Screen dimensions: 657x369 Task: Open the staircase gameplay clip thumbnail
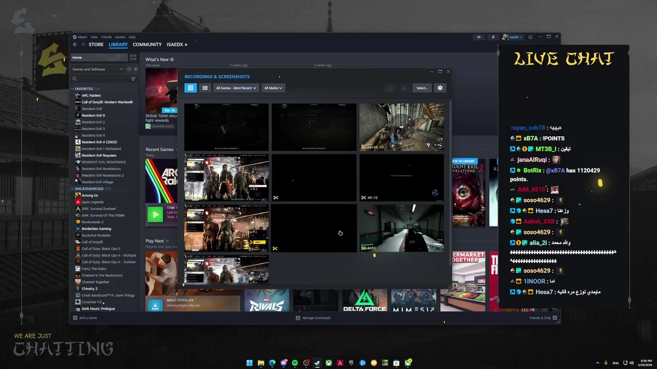tap(401, 127)
